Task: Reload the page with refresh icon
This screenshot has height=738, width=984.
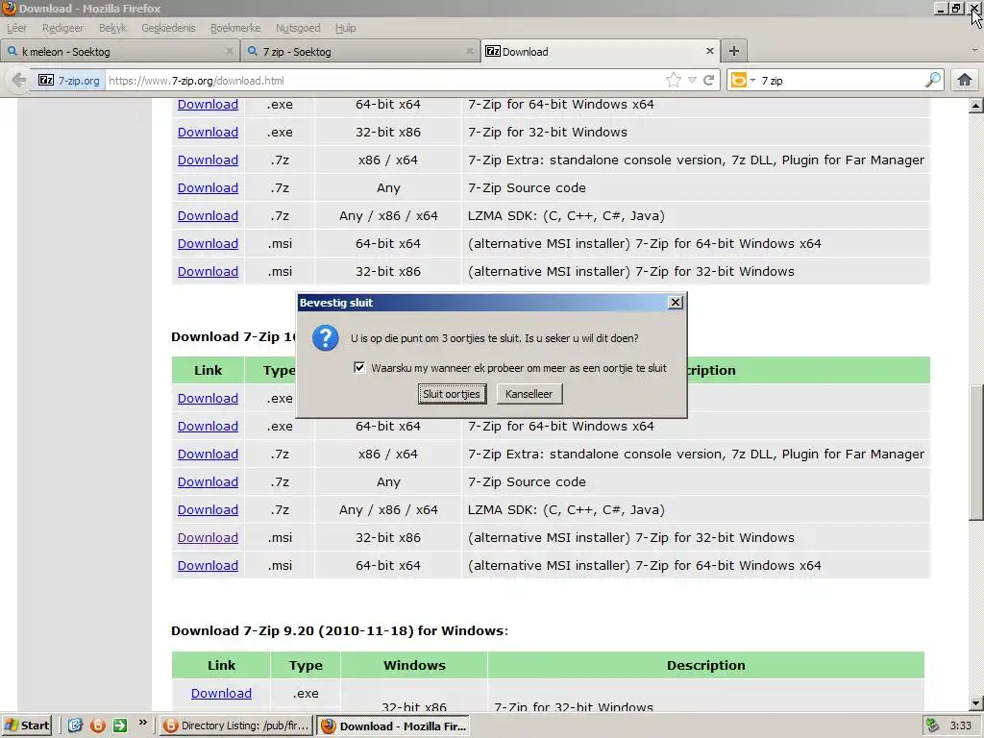Action: coord(708,81)
